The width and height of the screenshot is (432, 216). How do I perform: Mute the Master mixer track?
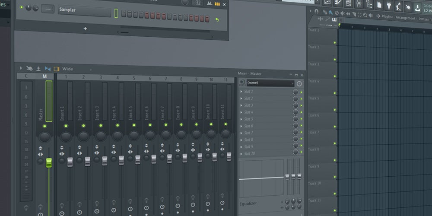44,126
